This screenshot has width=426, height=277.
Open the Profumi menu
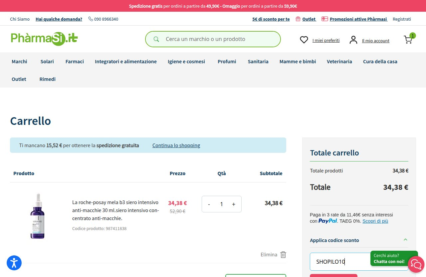(227, 61)
